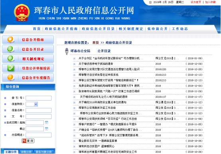Click the 珲春市公安局 heading
The width and height of the screenshot is (221, 154).
[x=80, y=51]
